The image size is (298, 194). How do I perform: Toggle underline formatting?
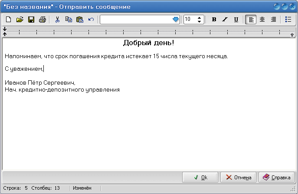point(236,20)
